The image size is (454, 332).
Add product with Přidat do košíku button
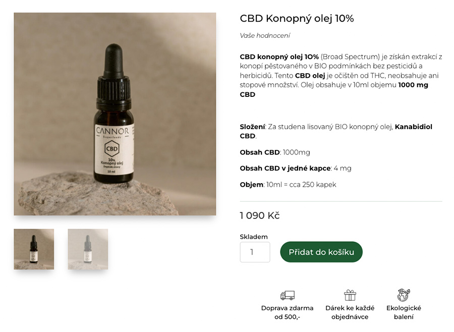pyautogui.click(x=321, y=252)
